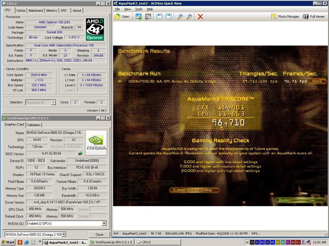Expand hidden system tray icons arrow
The width and height of the screenshot is (329, 246).
tap(247, 243)
